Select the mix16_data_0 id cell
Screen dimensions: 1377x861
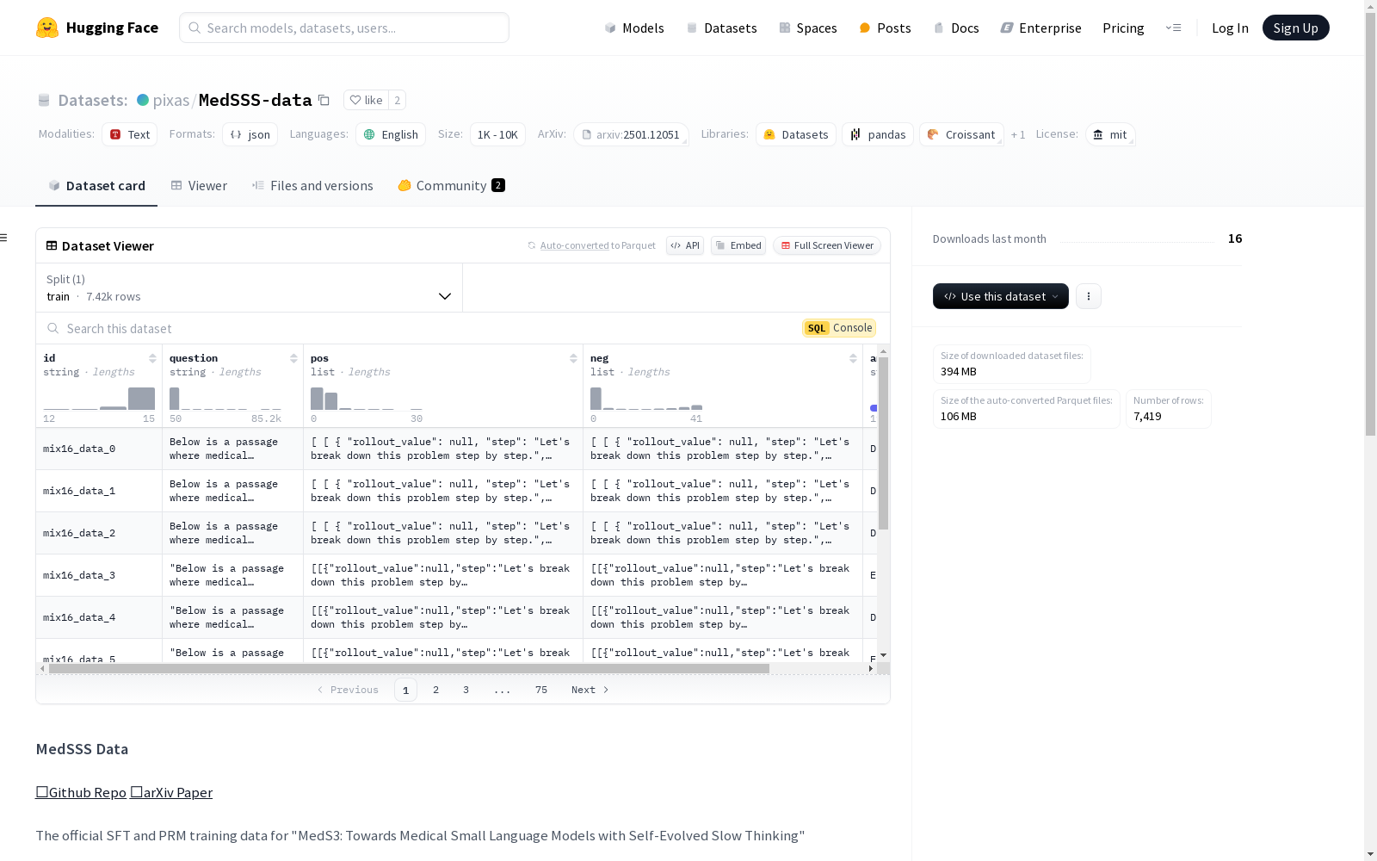click(99, 449)
